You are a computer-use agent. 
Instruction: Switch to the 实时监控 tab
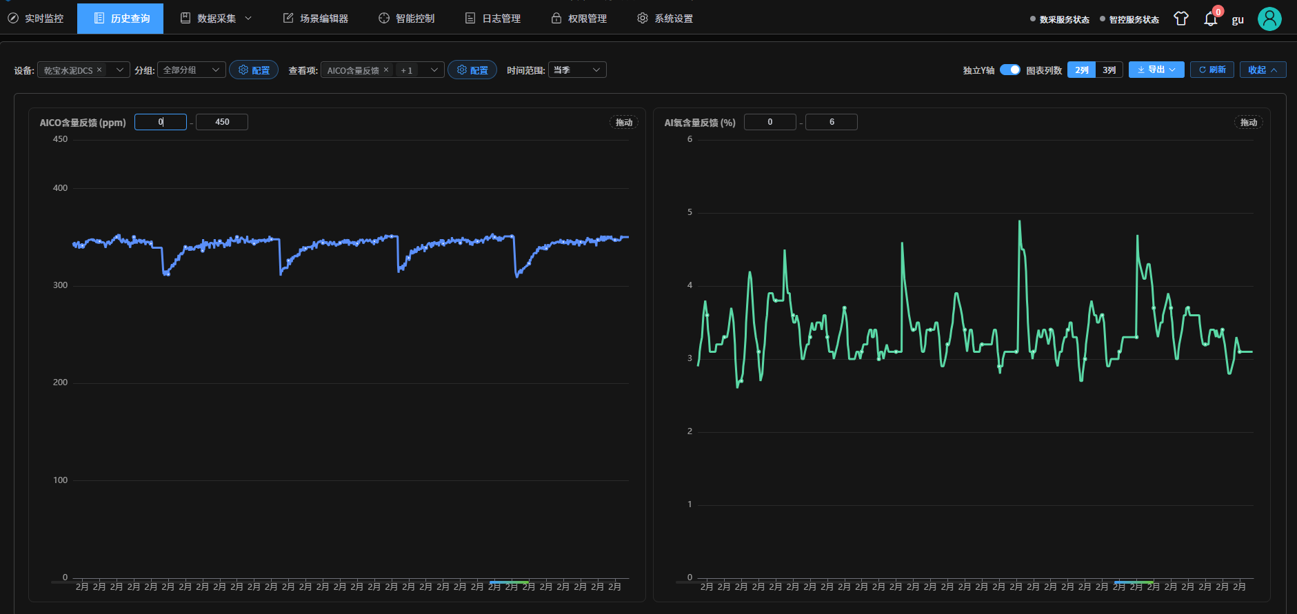coord(36,19)
